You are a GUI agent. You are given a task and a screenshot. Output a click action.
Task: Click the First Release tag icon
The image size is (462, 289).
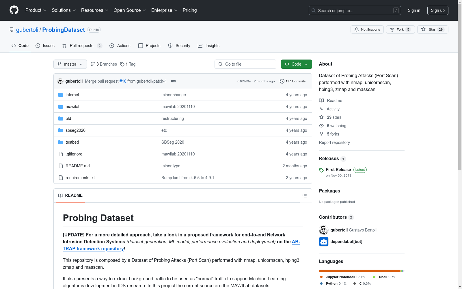[x=321, y=170]
